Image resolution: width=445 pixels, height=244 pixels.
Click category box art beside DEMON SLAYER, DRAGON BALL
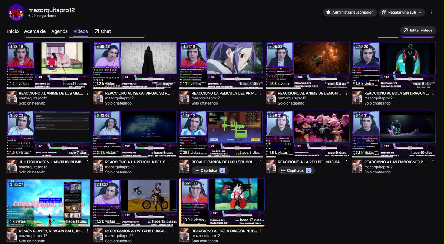[x=11, y=235]
